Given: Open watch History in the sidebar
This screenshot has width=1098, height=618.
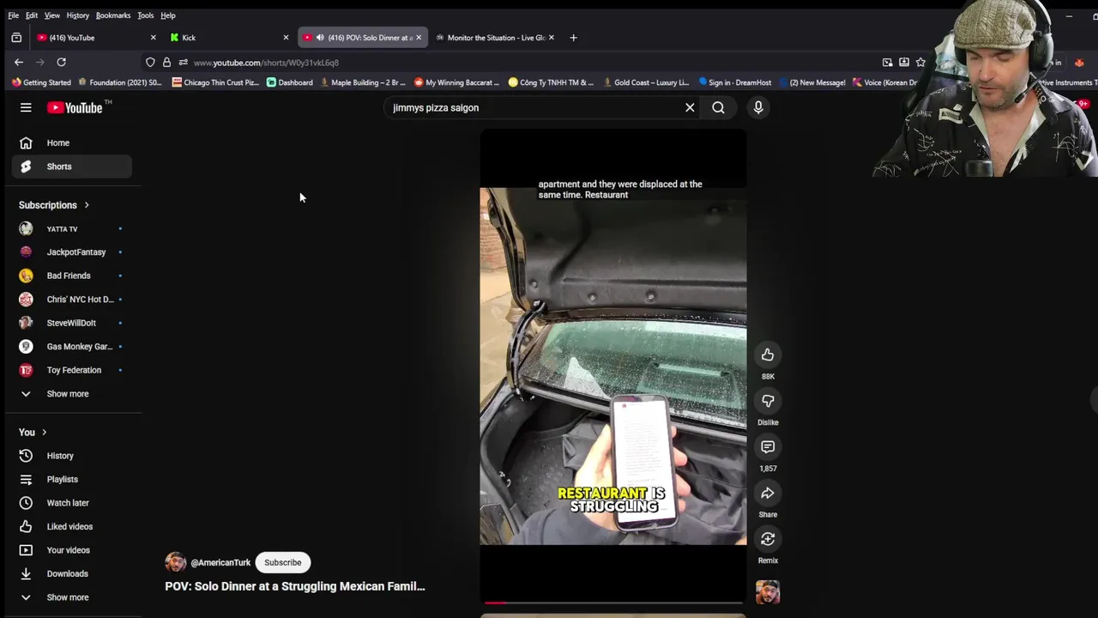Looking at the screenshot, I should tap(72, 456).
